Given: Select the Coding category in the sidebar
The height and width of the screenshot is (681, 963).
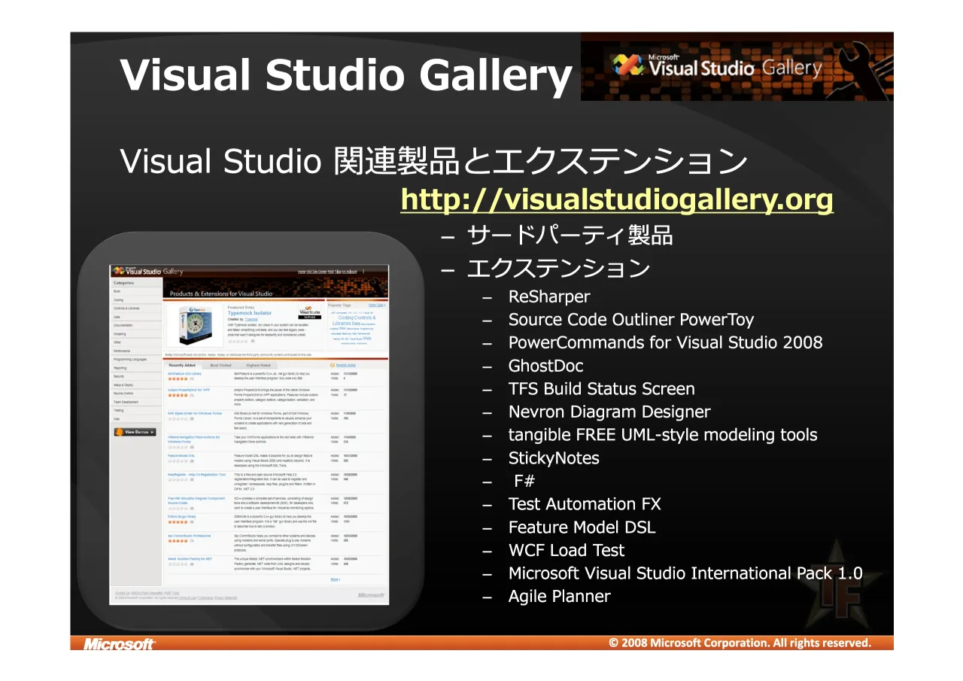Looking at the screenshot, I should coord(136,299).
